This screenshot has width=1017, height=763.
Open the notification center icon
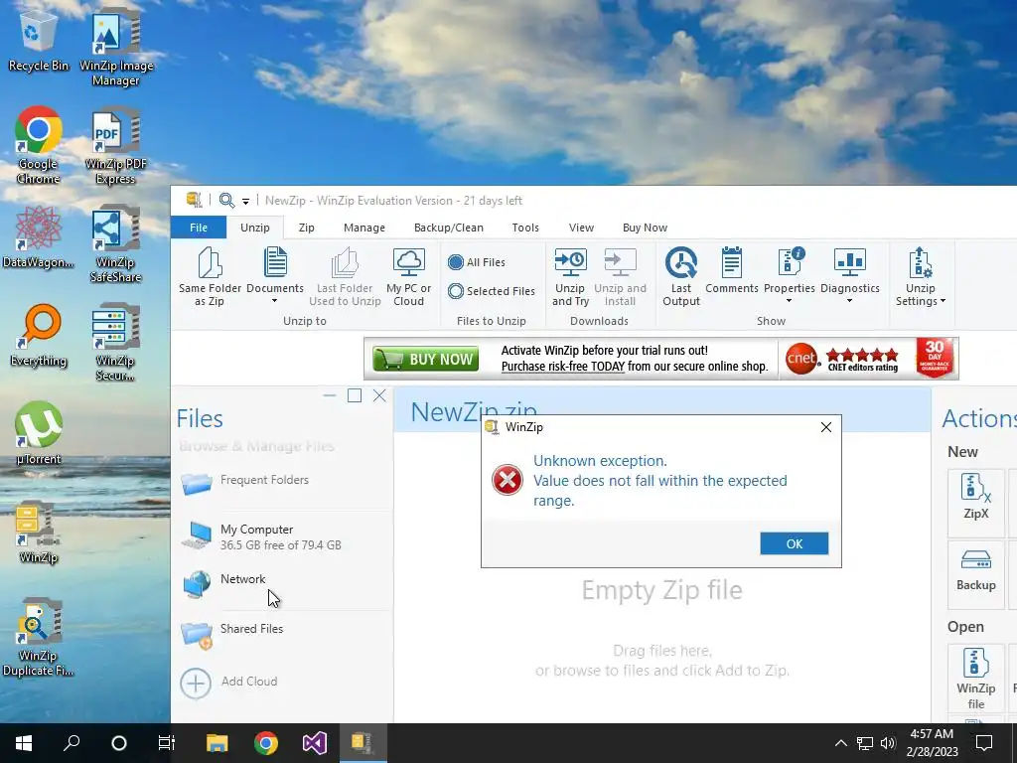[x=984, y=743]
